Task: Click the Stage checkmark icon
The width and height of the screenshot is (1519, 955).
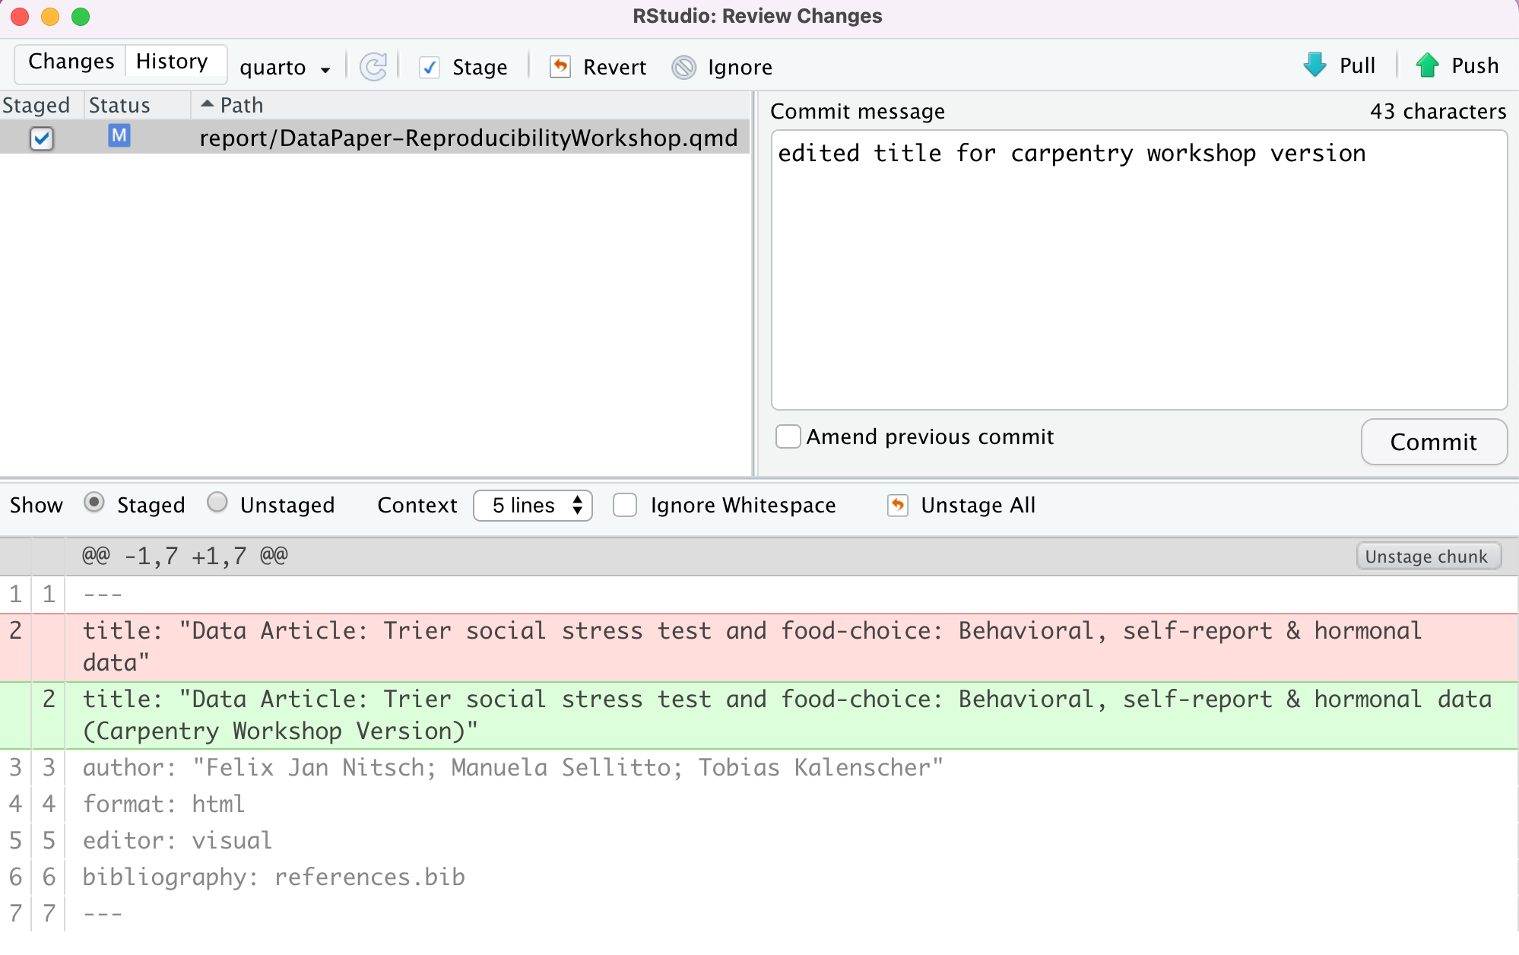Action: coord(430,67)
